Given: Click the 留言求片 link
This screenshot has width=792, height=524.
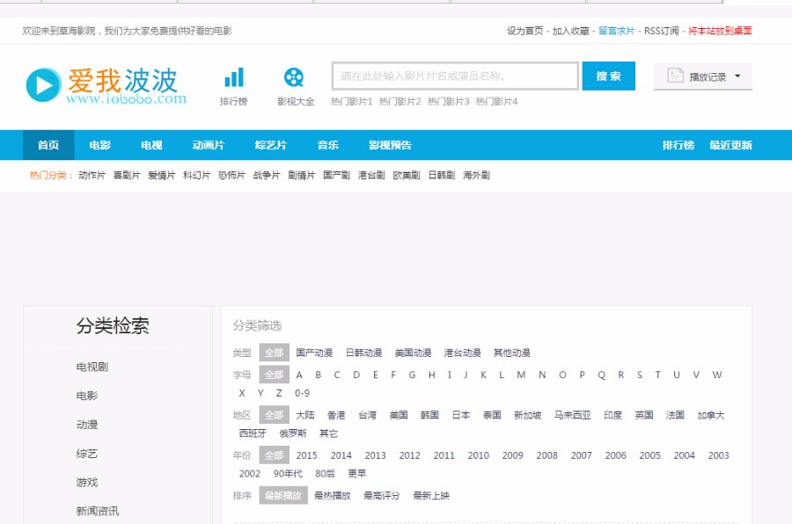Looking at the screenshot, I should tap(616, 29).
